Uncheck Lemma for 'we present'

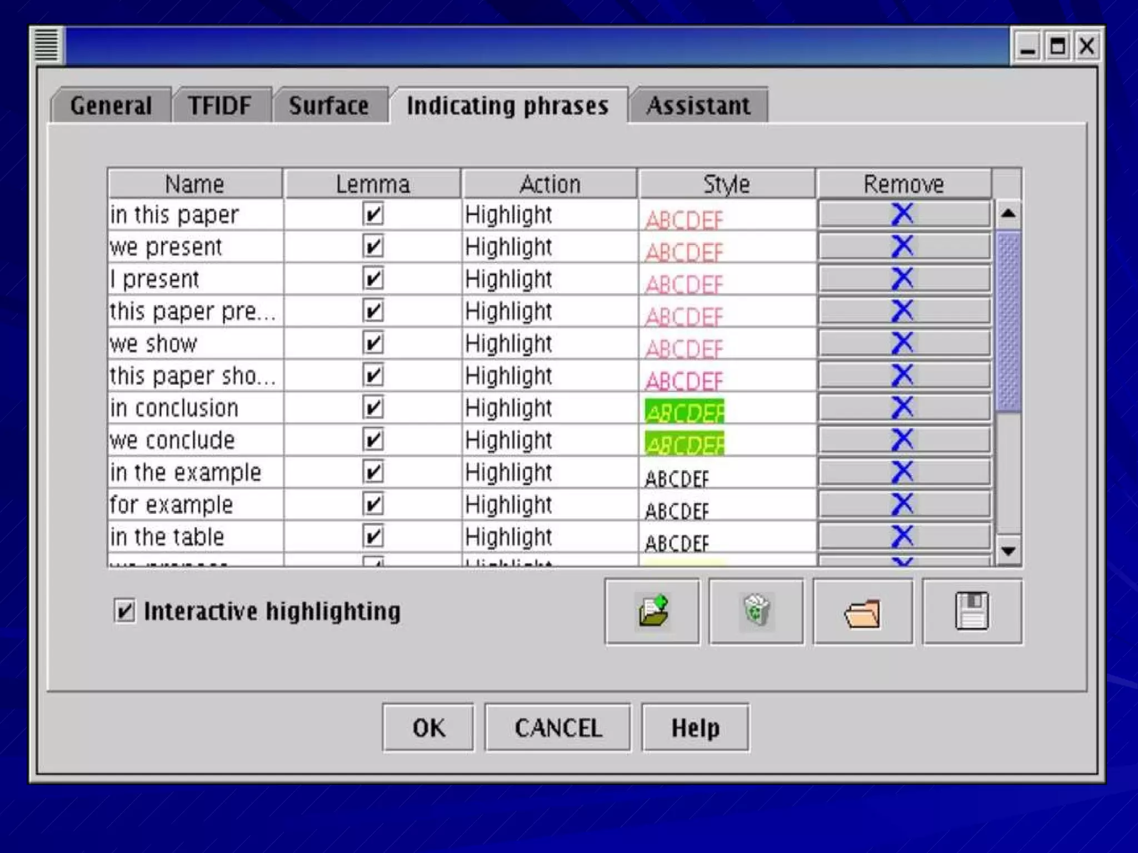tap(373, 247)
